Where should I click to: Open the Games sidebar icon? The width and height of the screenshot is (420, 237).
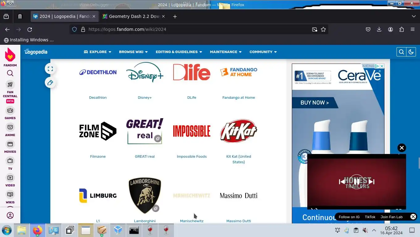tap(10, 110)
